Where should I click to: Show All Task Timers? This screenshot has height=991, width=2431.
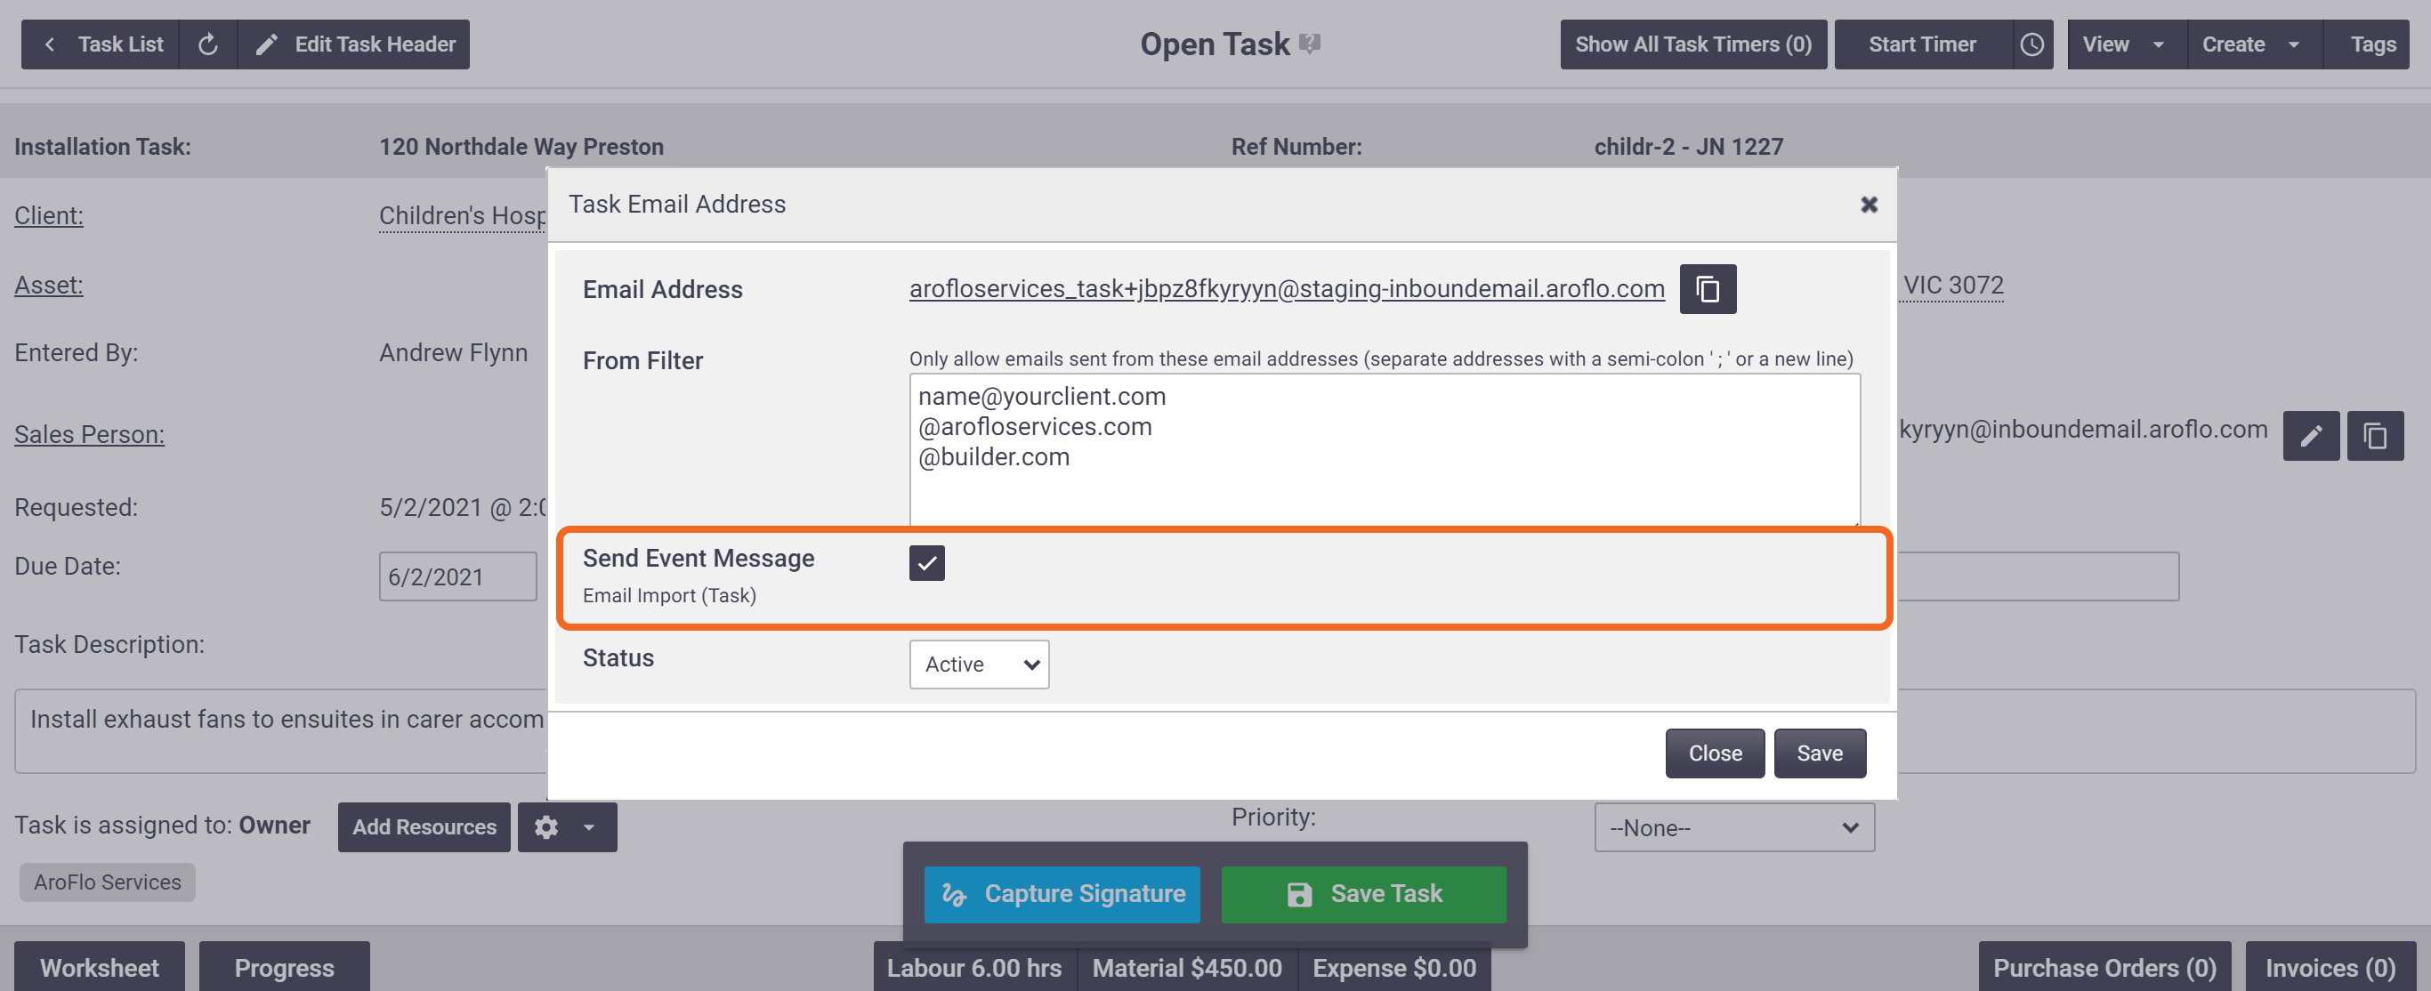click(x=1693, y=44)
